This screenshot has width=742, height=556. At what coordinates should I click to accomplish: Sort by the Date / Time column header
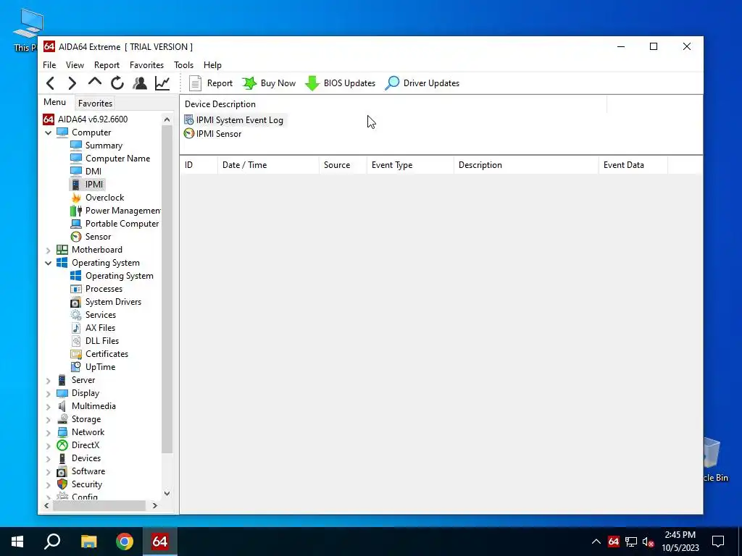coord(268,165)
